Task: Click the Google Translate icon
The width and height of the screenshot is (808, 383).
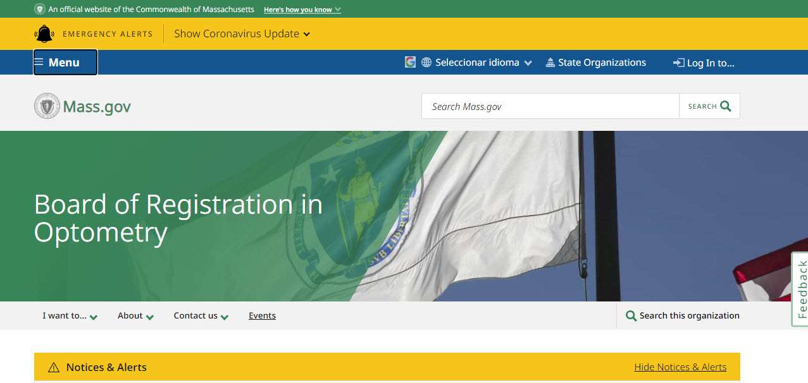Action: pyautogui.click(x=410, y=62)
